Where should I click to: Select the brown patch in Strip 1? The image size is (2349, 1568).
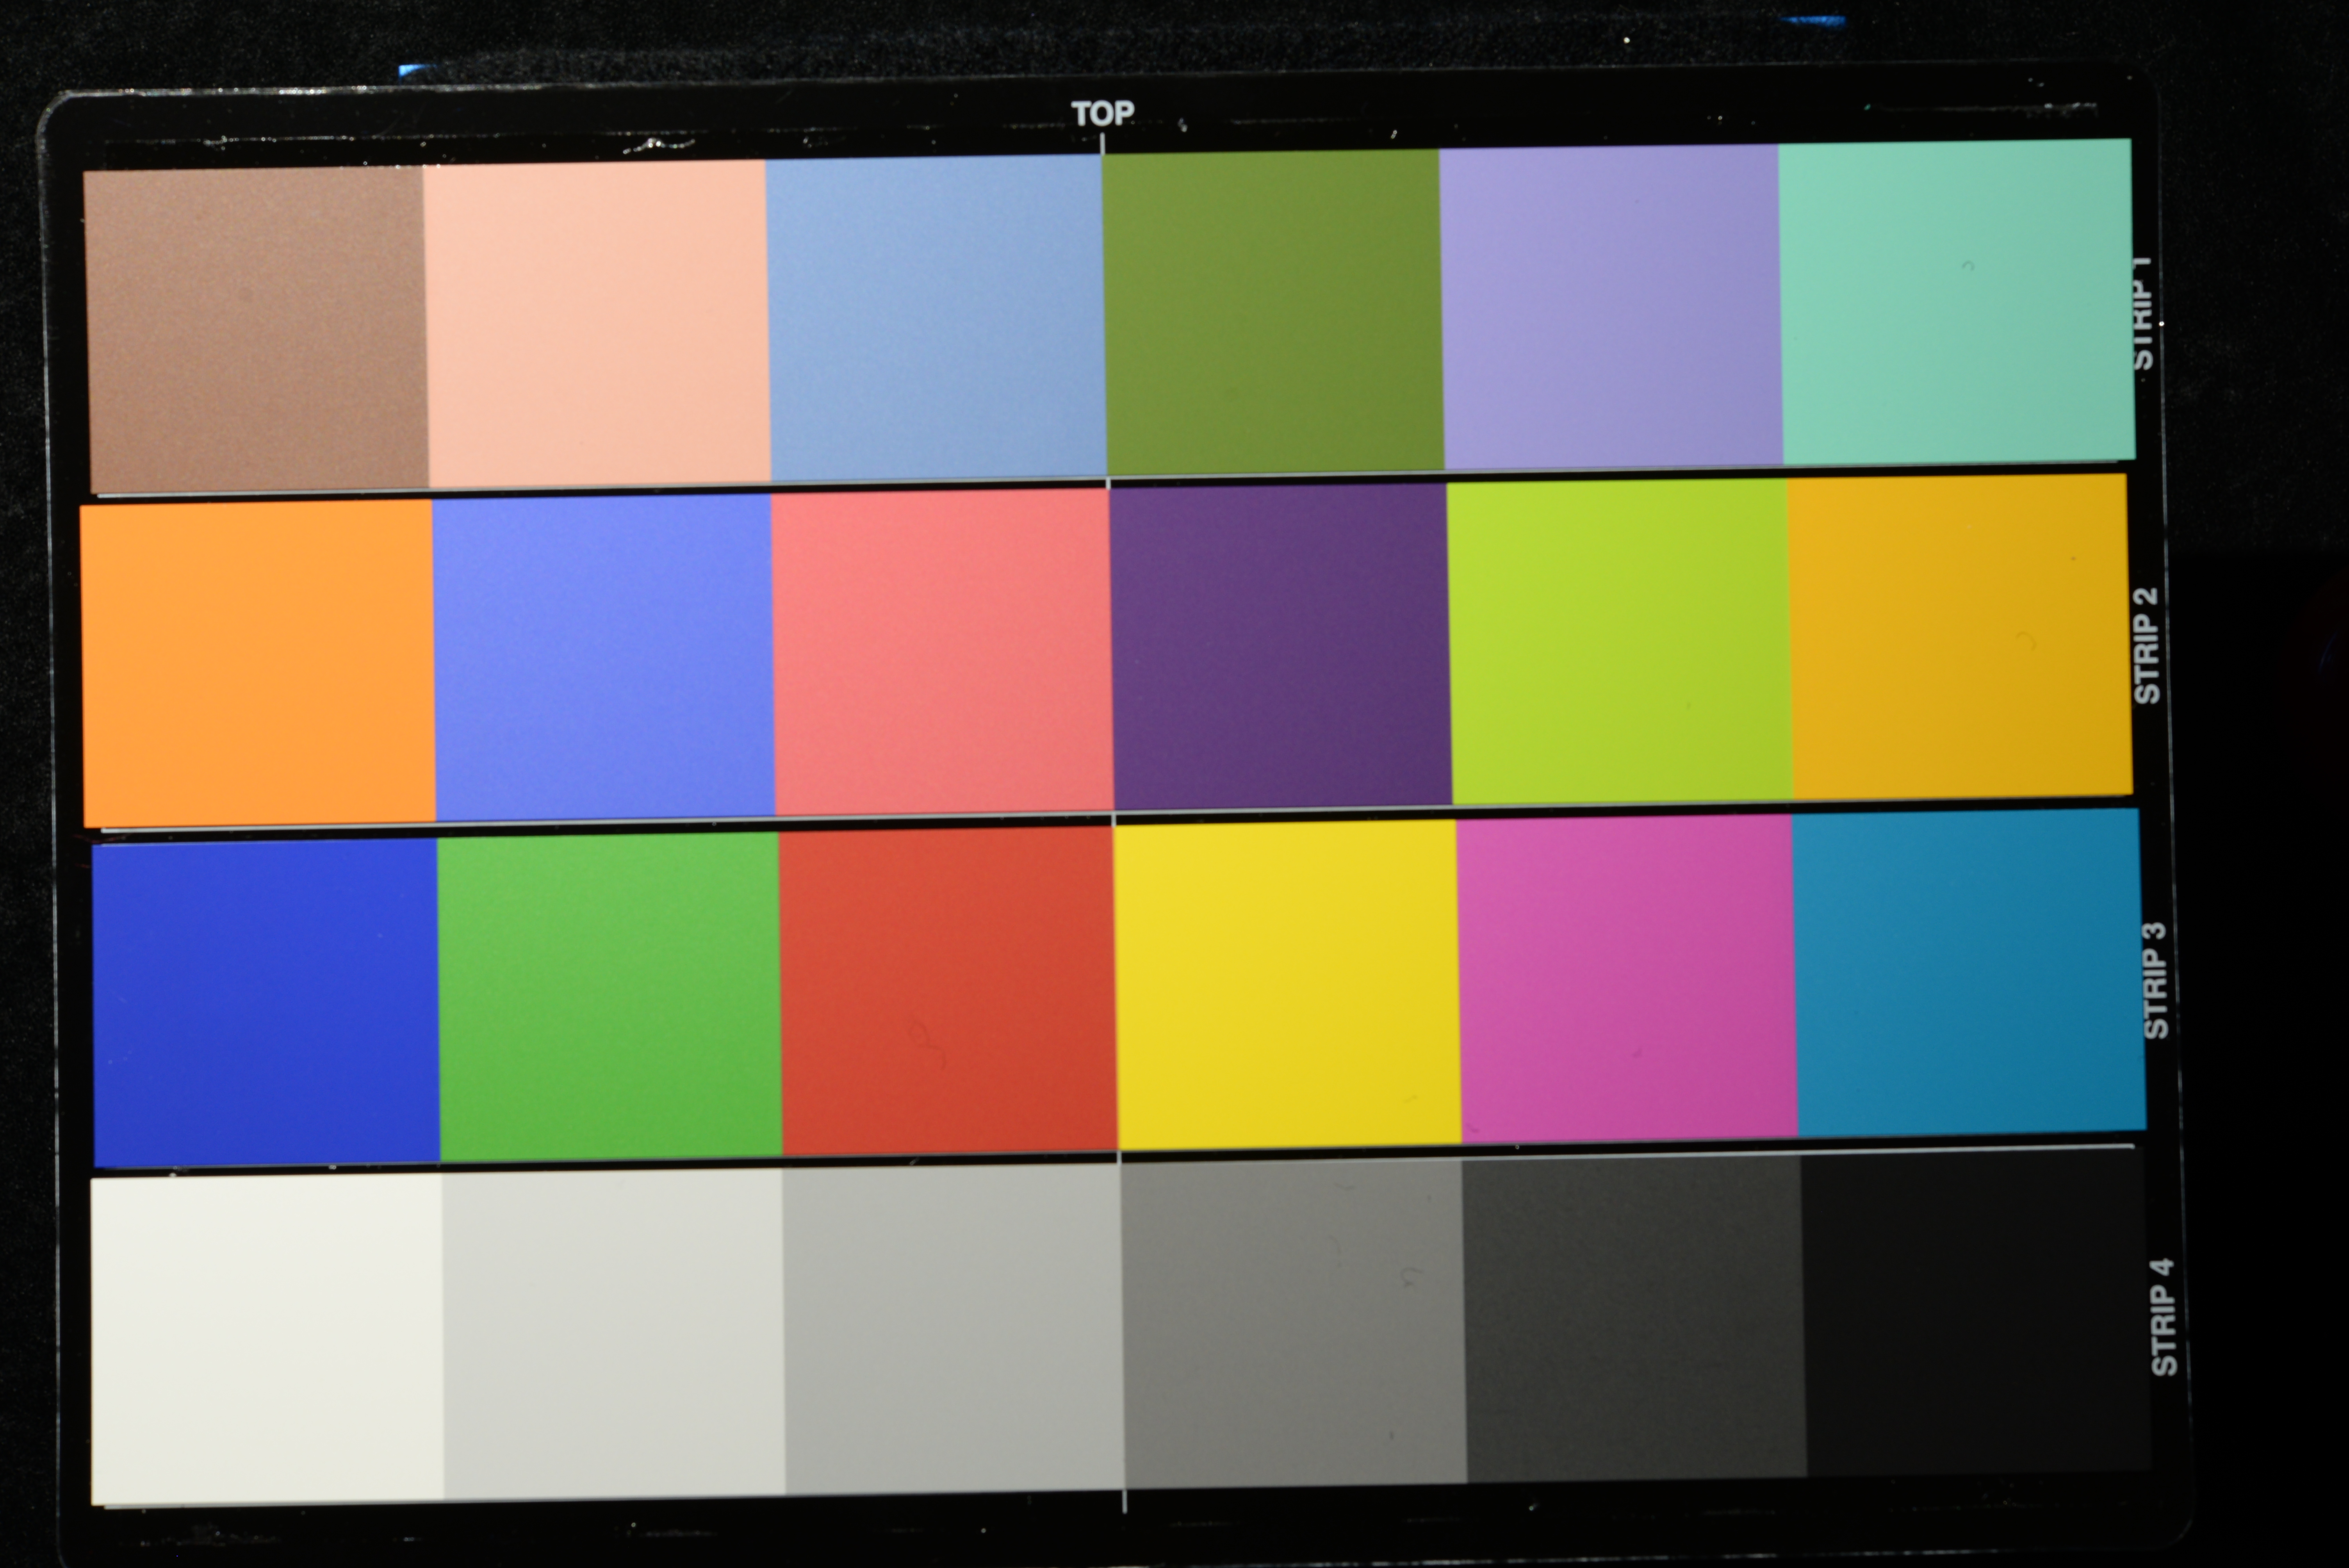(256, 330)
